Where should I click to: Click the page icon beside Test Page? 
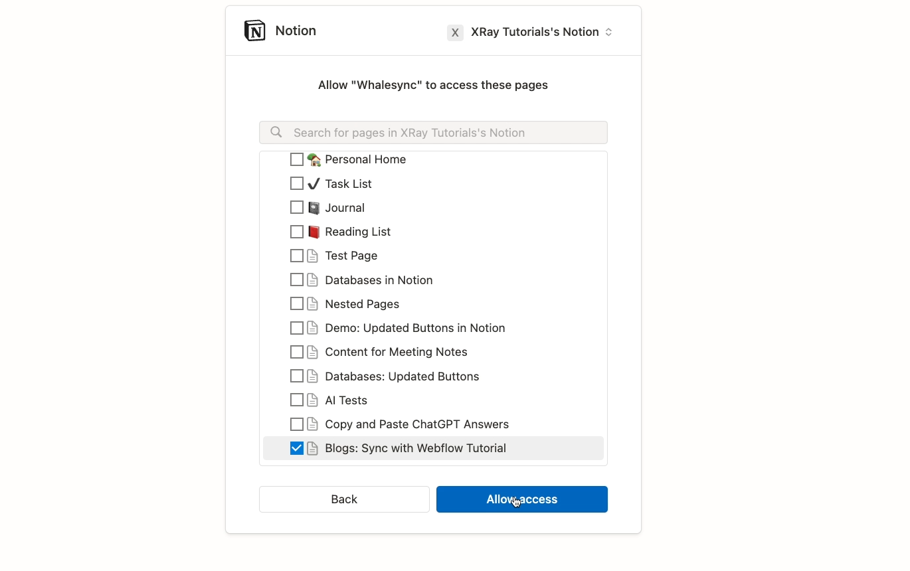(x=313, y=256)
